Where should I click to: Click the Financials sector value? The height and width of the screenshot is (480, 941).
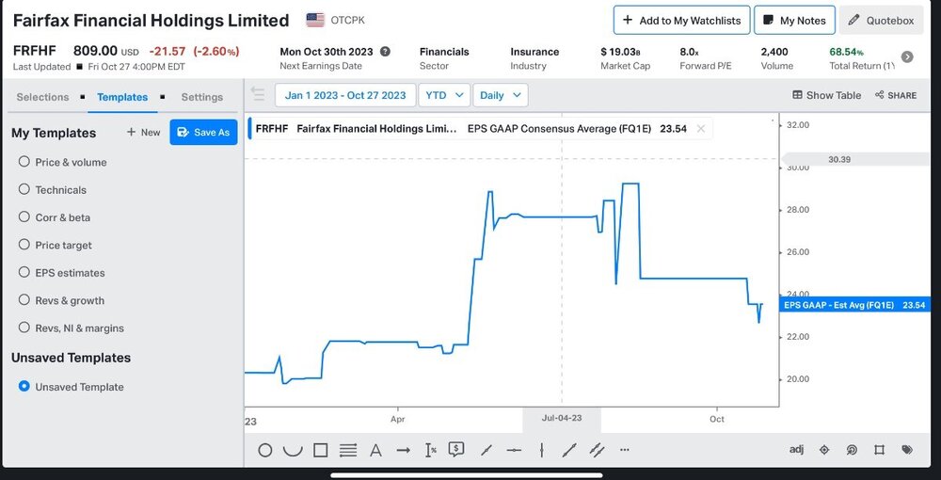[444, 52]
